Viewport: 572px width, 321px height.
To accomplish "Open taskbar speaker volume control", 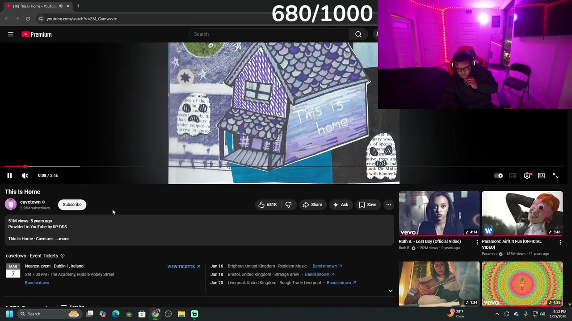I will click(x=543, y=314).
